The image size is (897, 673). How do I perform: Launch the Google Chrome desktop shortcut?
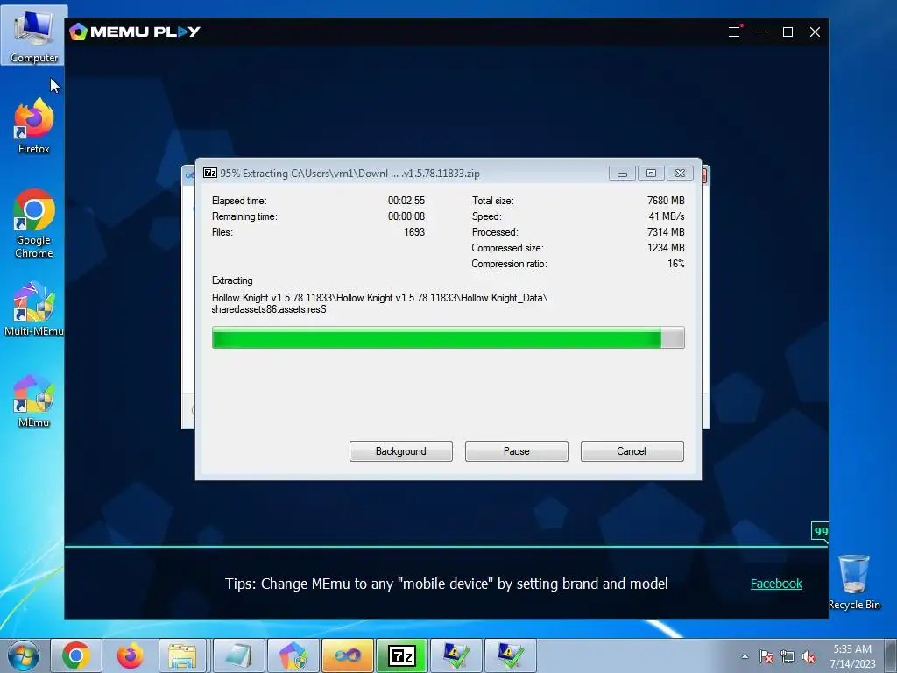34,223
